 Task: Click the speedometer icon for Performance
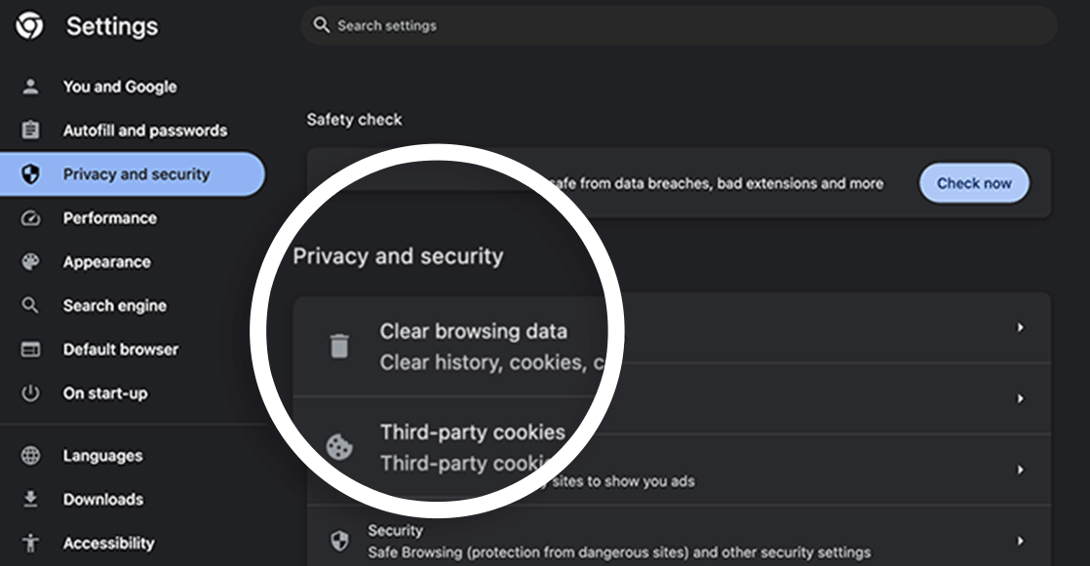[x=30, y=218]
